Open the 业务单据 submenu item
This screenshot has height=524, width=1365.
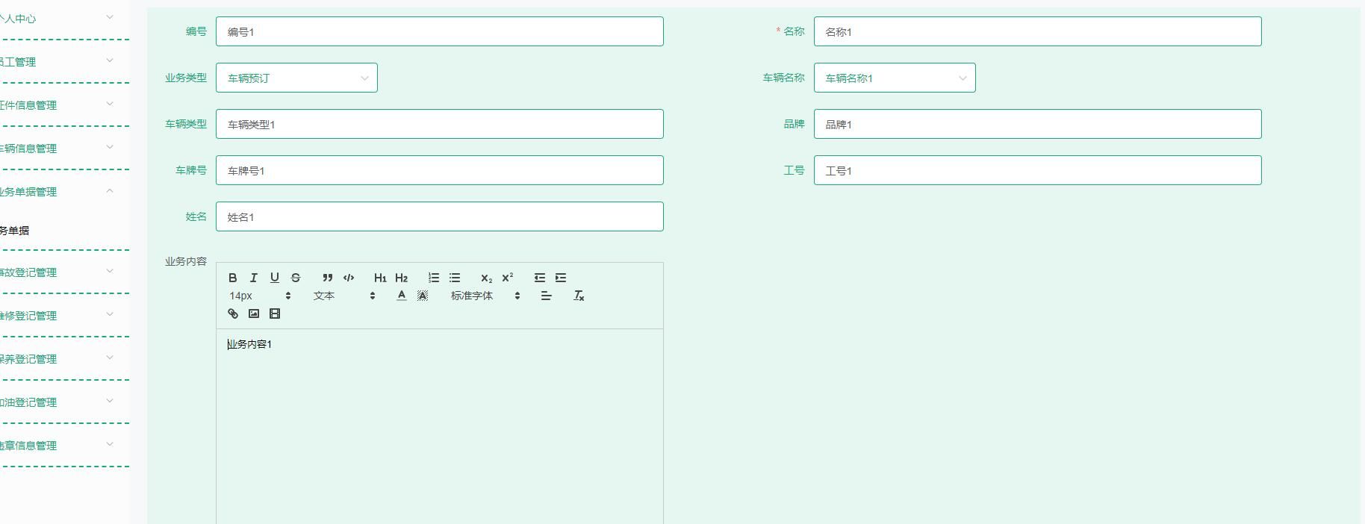point(15,231)
